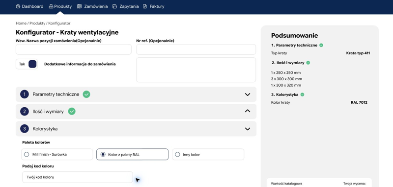Viewport: 393px width, 187px height.
Task: Click the Twój kod koloru input field
Action: tap(78, 177)
